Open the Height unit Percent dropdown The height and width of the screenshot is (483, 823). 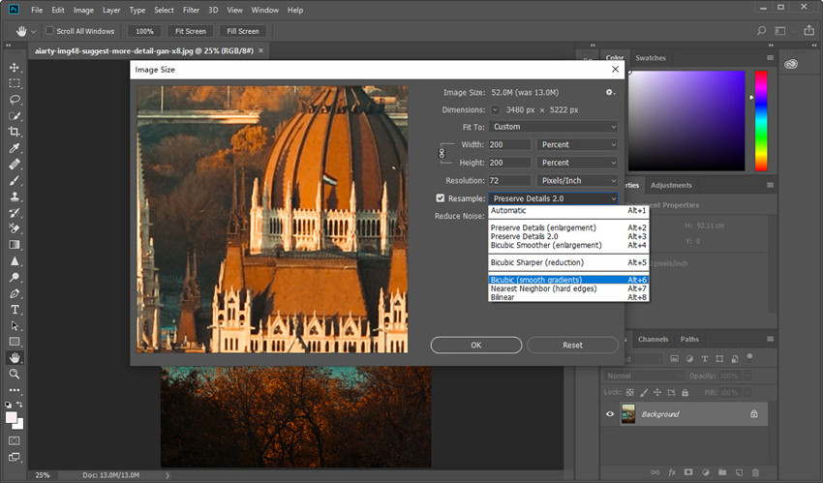(577, 163)
